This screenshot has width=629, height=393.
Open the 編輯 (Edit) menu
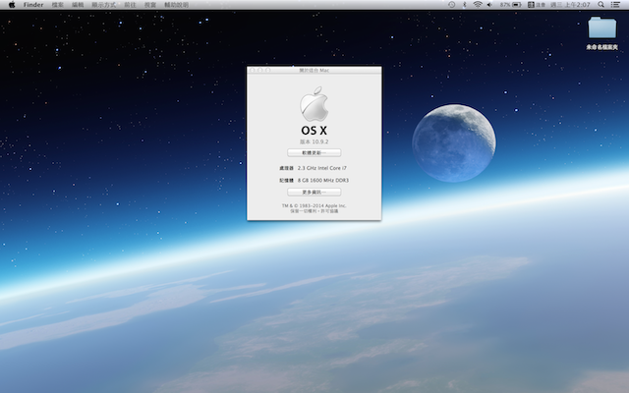(78, 5)
